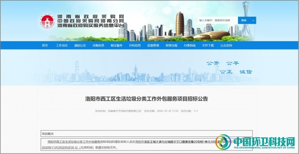The height and width of the screenshot is (154, 299).
Task: Open the dropdown arrow beside 搜索 button
Action: coord(253,20)
